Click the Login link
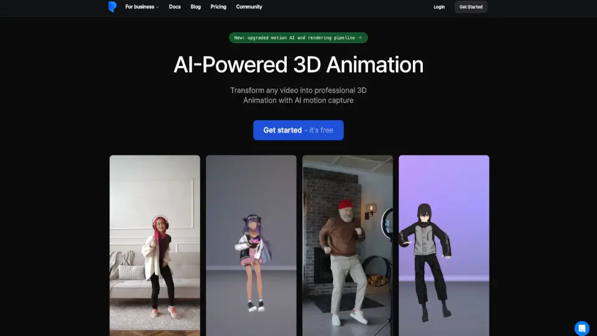This screenshot has width=597, height=336. tap(439, 7)
